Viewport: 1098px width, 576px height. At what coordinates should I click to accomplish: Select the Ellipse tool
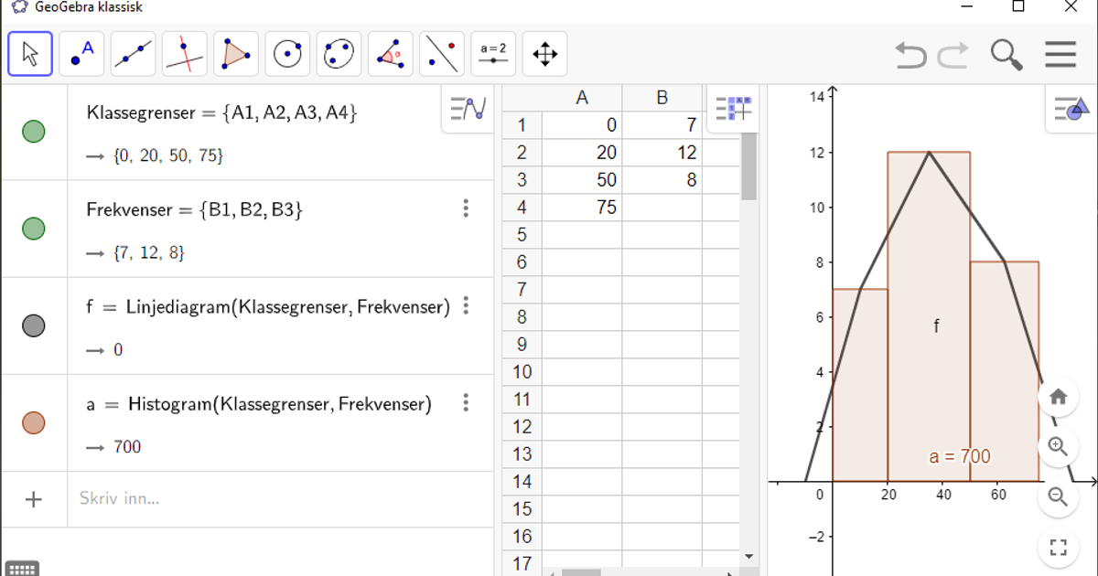pyautogui.click(x=339, y=54)
